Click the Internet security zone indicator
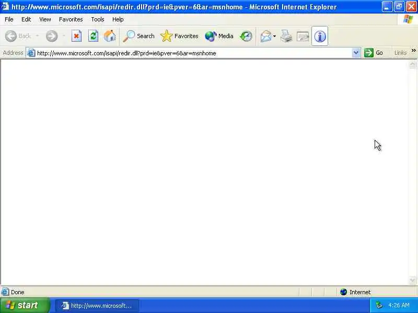The width and height of the screenshot is (418, 313). click(356, 292)
